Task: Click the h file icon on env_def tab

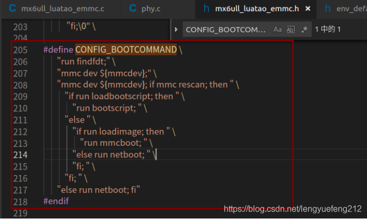Action: point(328,8)
